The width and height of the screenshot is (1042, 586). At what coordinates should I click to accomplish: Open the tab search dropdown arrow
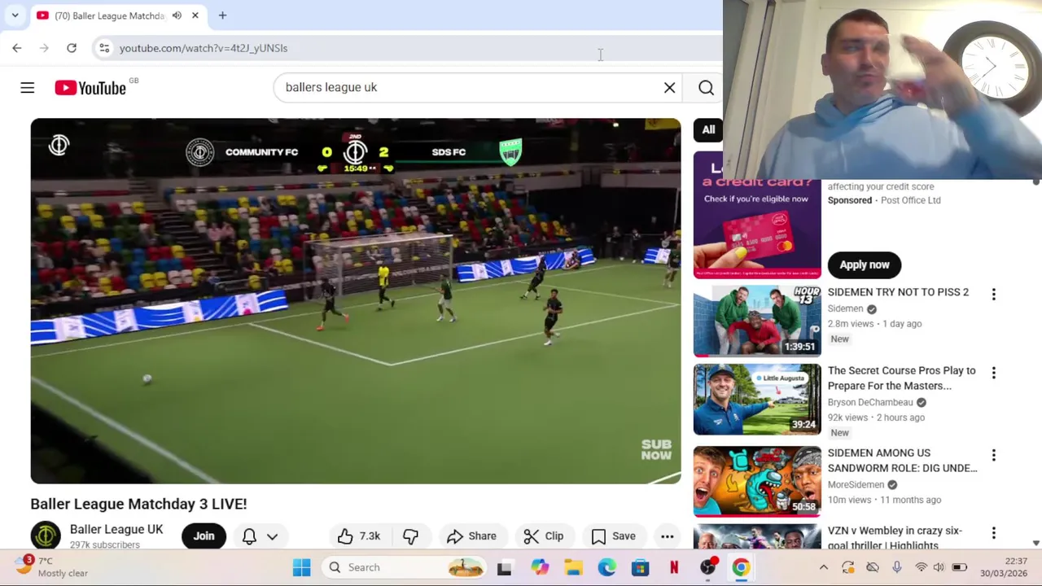(15, 15)
